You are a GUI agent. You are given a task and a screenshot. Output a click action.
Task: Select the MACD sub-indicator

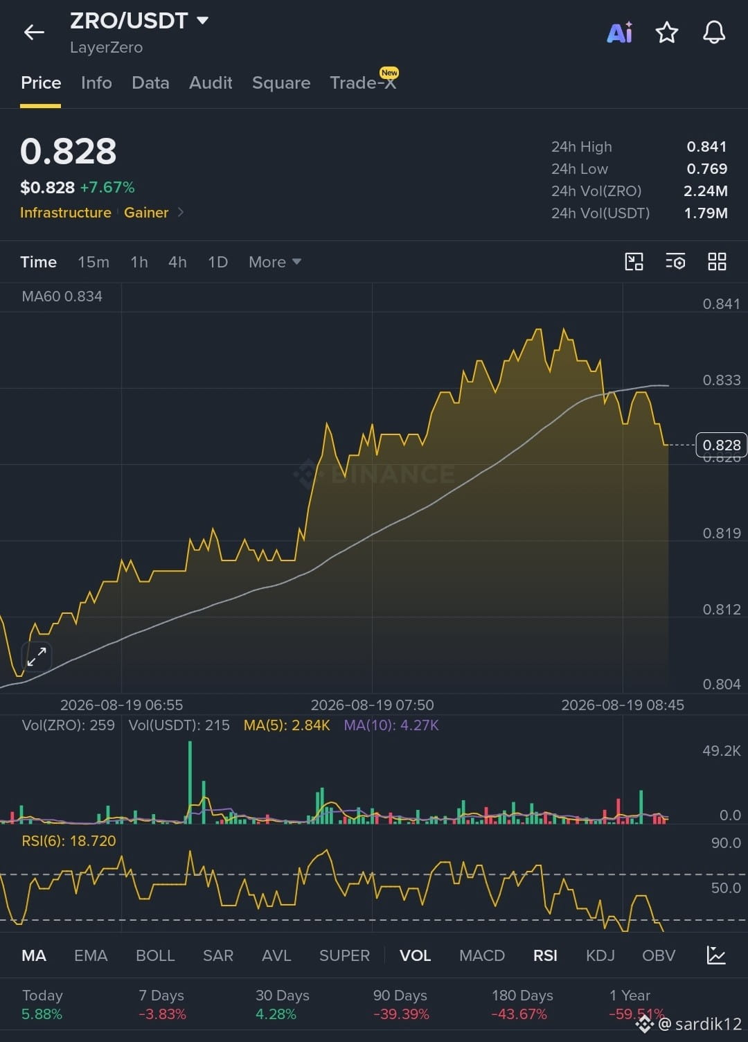pyautogui.click(x=482, y=955)
